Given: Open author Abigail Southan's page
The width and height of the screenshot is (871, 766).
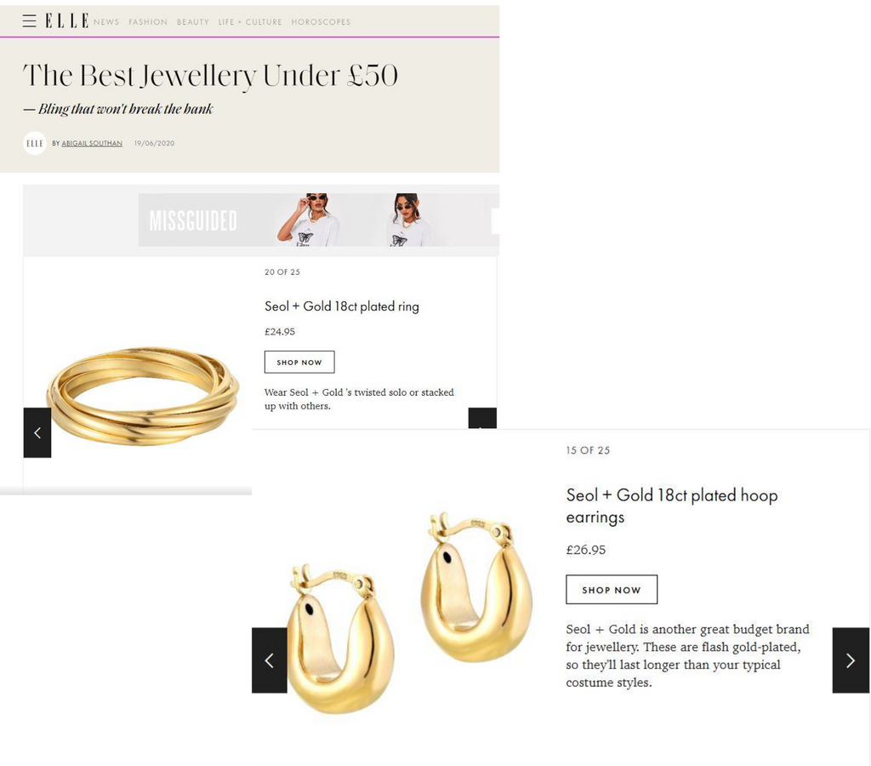Looking at the screenshot, I should 92,144.
